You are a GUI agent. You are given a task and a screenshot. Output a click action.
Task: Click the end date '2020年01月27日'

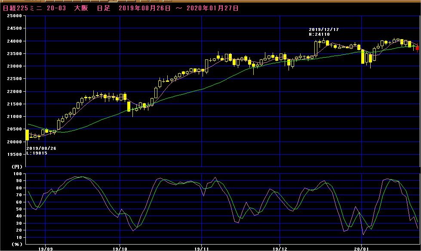tap(212, 8)
